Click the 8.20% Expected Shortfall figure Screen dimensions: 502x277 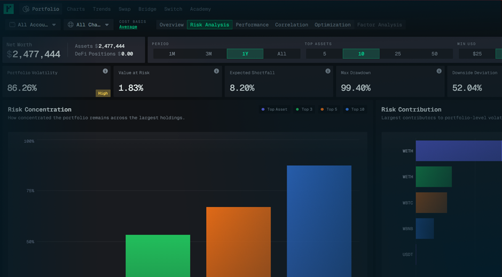pyautogui.click(x=242, y=88)
